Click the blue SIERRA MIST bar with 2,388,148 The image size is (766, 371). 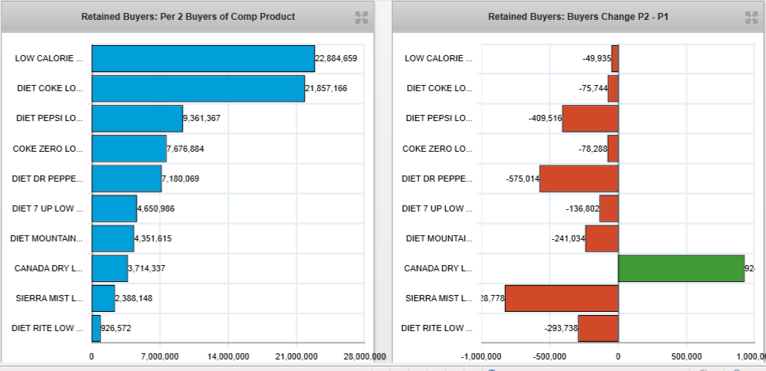[103, 298]
